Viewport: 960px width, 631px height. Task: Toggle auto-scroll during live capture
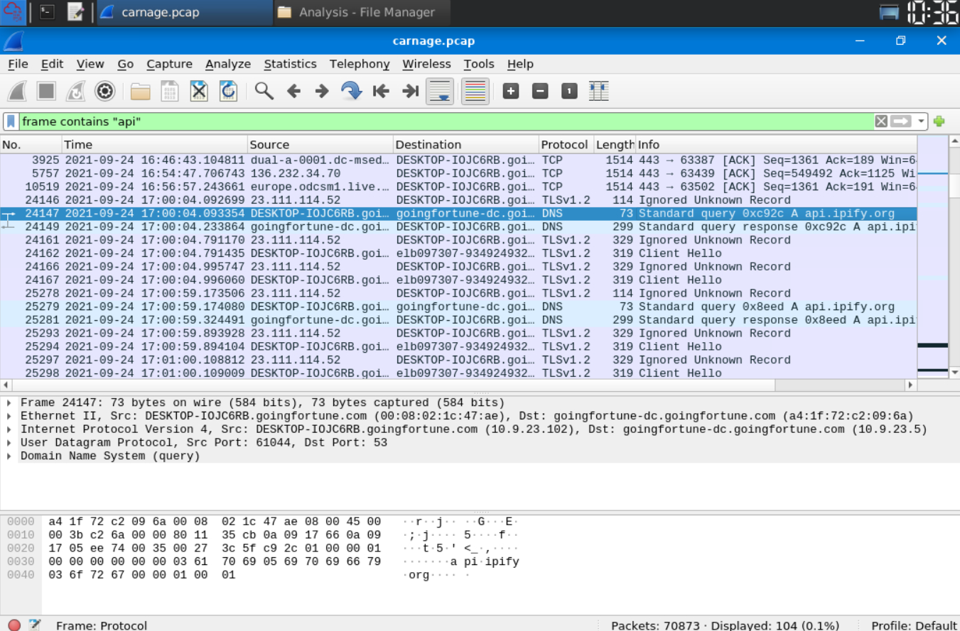(440, 91)
